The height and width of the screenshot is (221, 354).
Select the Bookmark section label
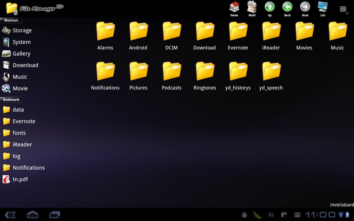coord(11,99)
